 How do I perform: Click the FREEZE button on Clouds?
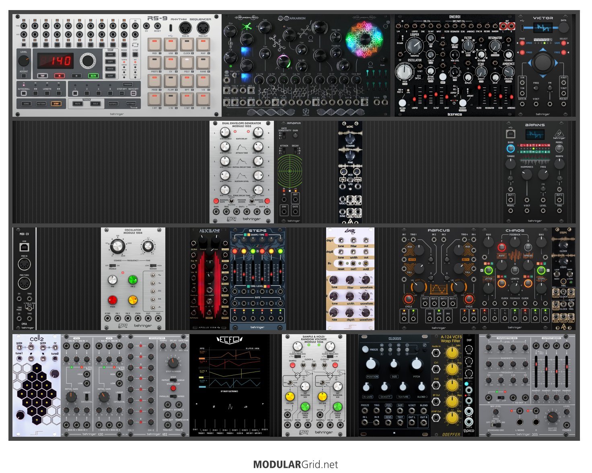point(365,349)
